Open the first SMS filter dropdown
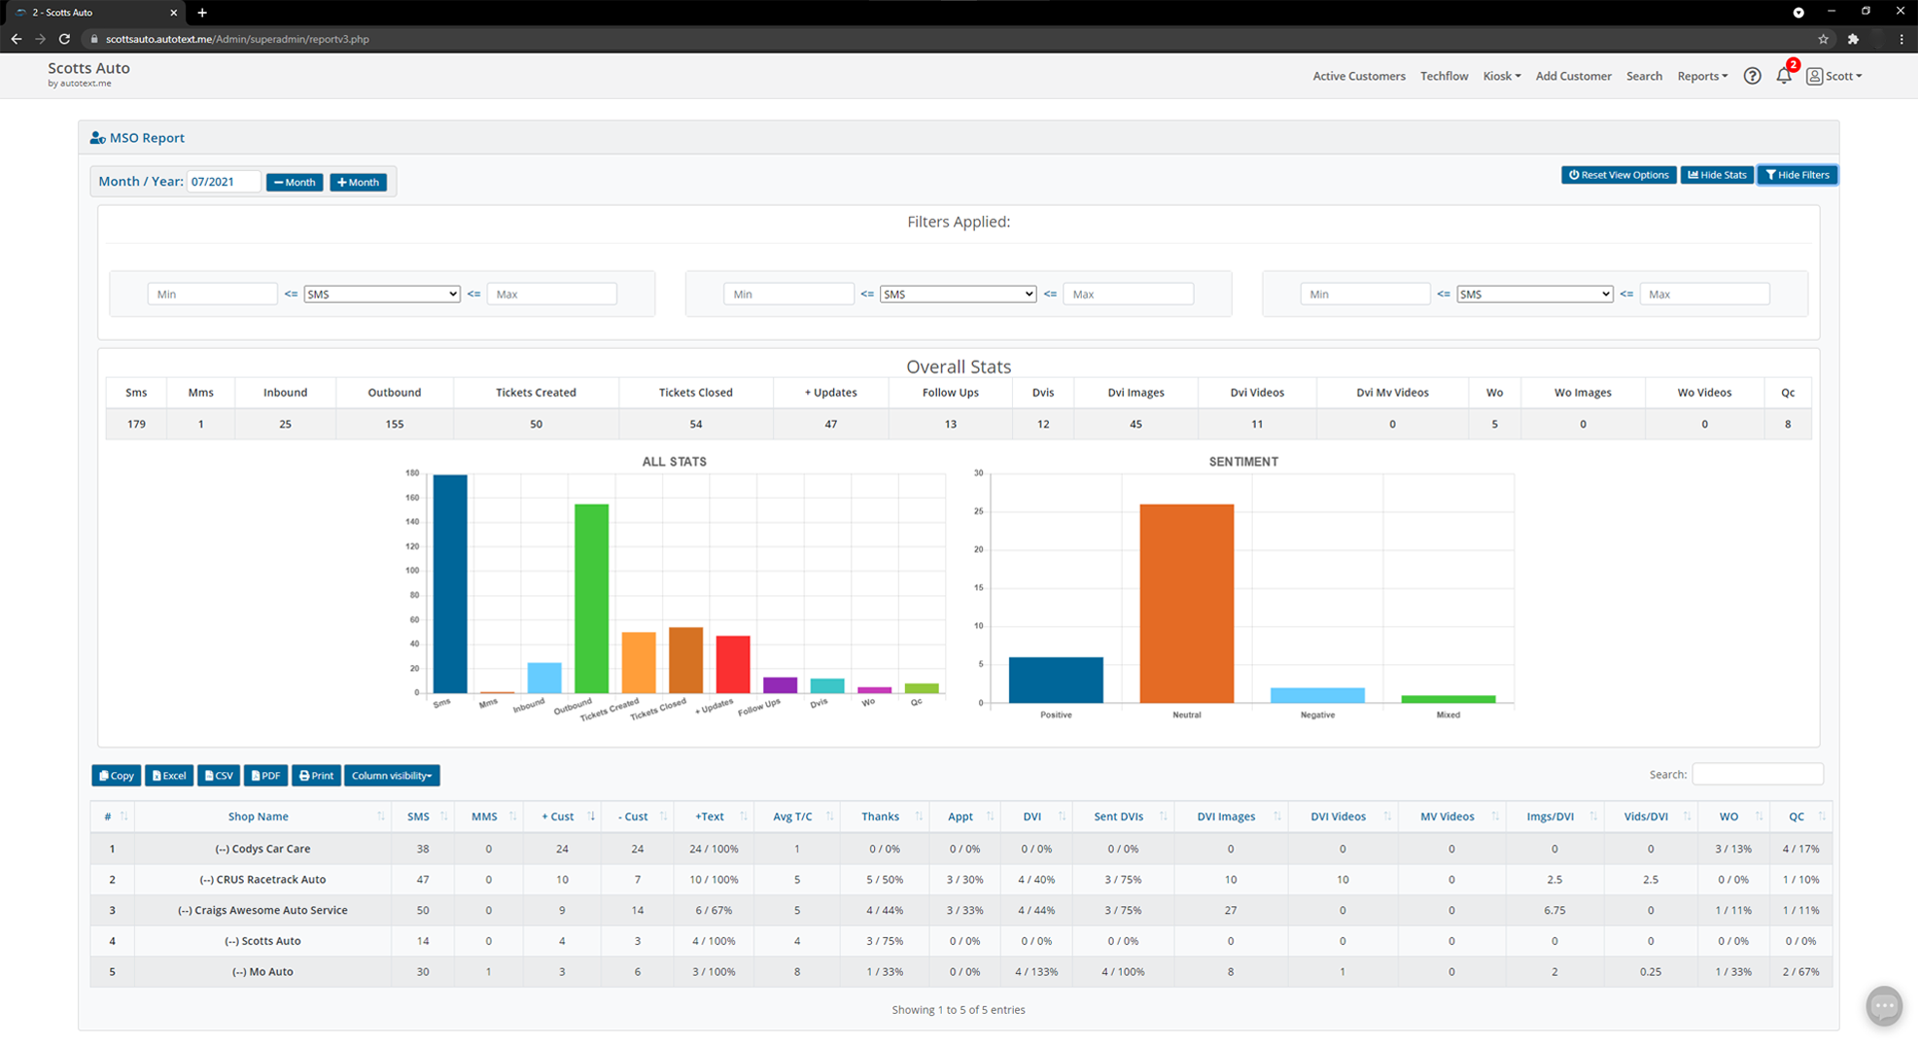This screenshot has width=1918, height=1049. tap(382, 293)
